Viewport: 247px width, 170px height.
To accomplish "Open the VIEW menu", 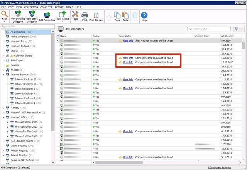I will (x=19, y=7).
